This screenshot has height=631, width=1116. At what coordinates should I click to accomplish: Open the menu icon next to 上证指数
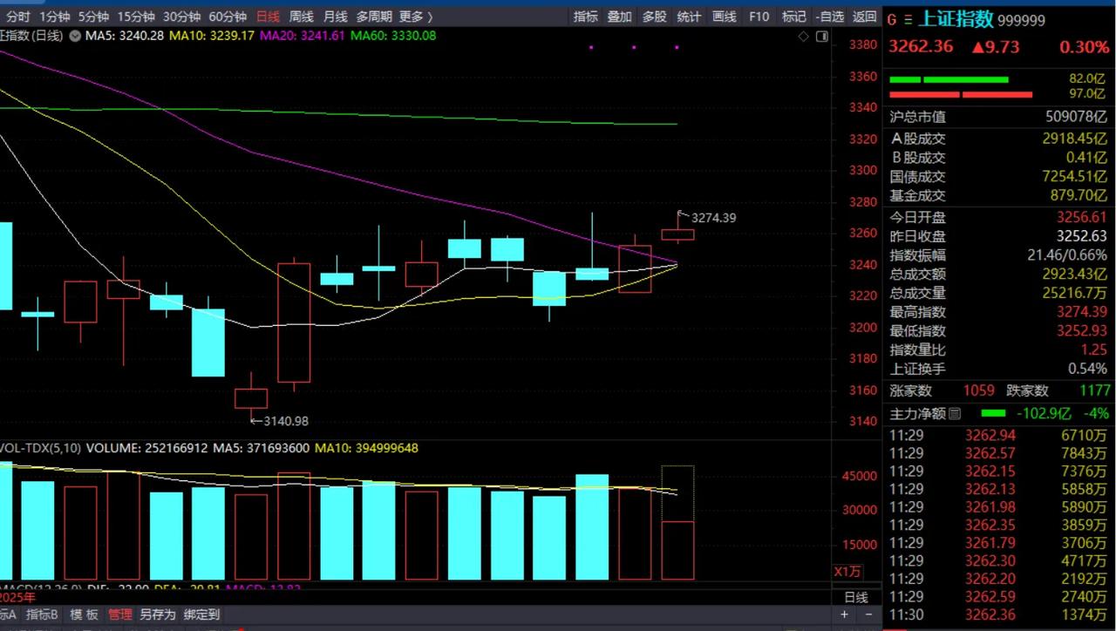point(908,19)
